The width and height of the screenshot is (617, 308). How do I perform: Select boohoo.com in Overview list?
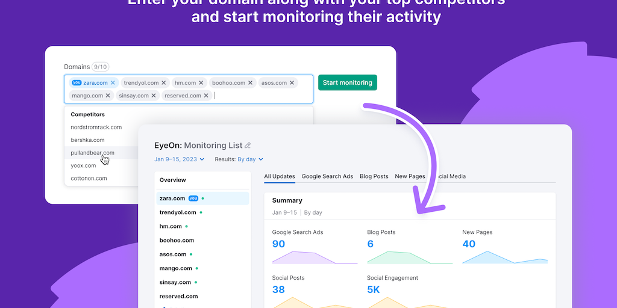pos(177,240)
